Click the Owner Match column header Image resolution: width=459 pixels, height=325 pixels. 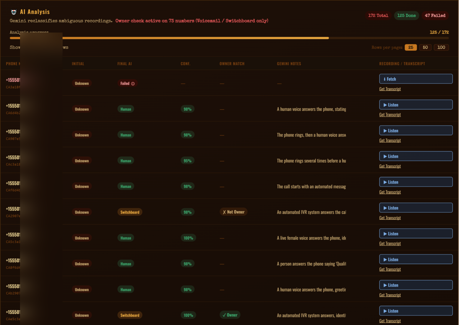click(x=232, y=63)
